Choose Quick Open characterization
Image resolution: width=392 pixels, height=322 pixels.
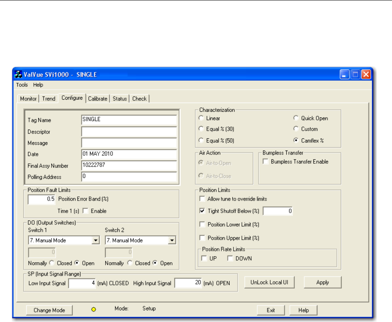pyautogui.click(x=296, y=118)
